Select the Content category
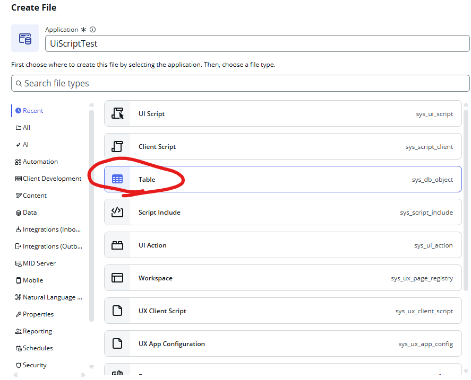 (35, 196)
